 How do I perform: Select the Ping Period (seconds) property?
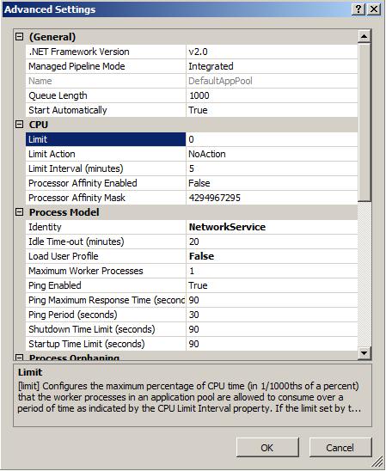[106, 315]
